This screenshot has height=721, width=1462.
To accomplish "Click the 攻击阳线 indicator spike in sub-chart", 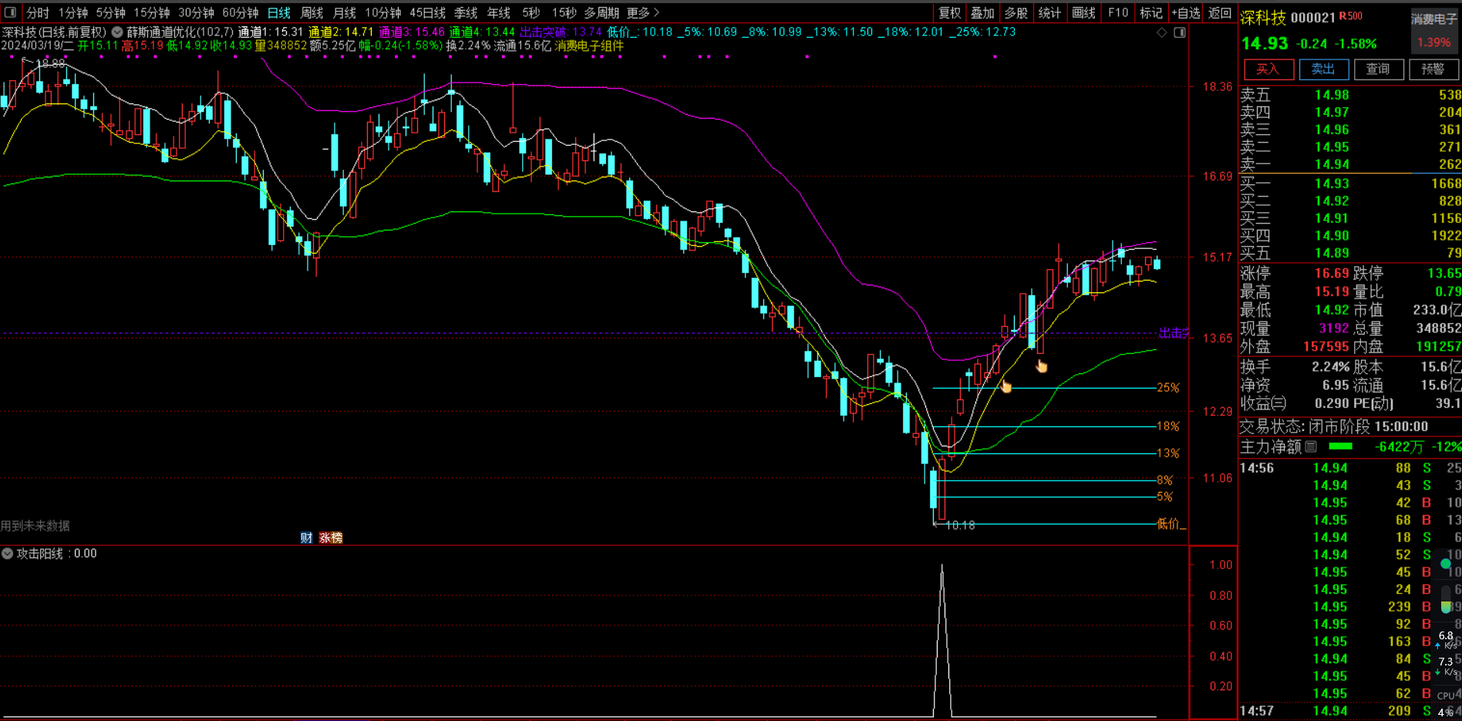I will tap(942, 640).
